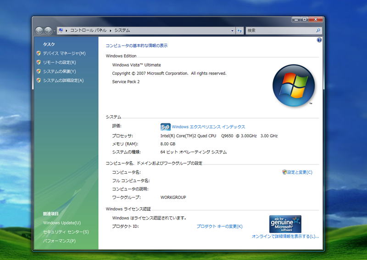
Task: Click shield icon beside システムの保護
Action: pyautogui.click(x=39, y=71)
